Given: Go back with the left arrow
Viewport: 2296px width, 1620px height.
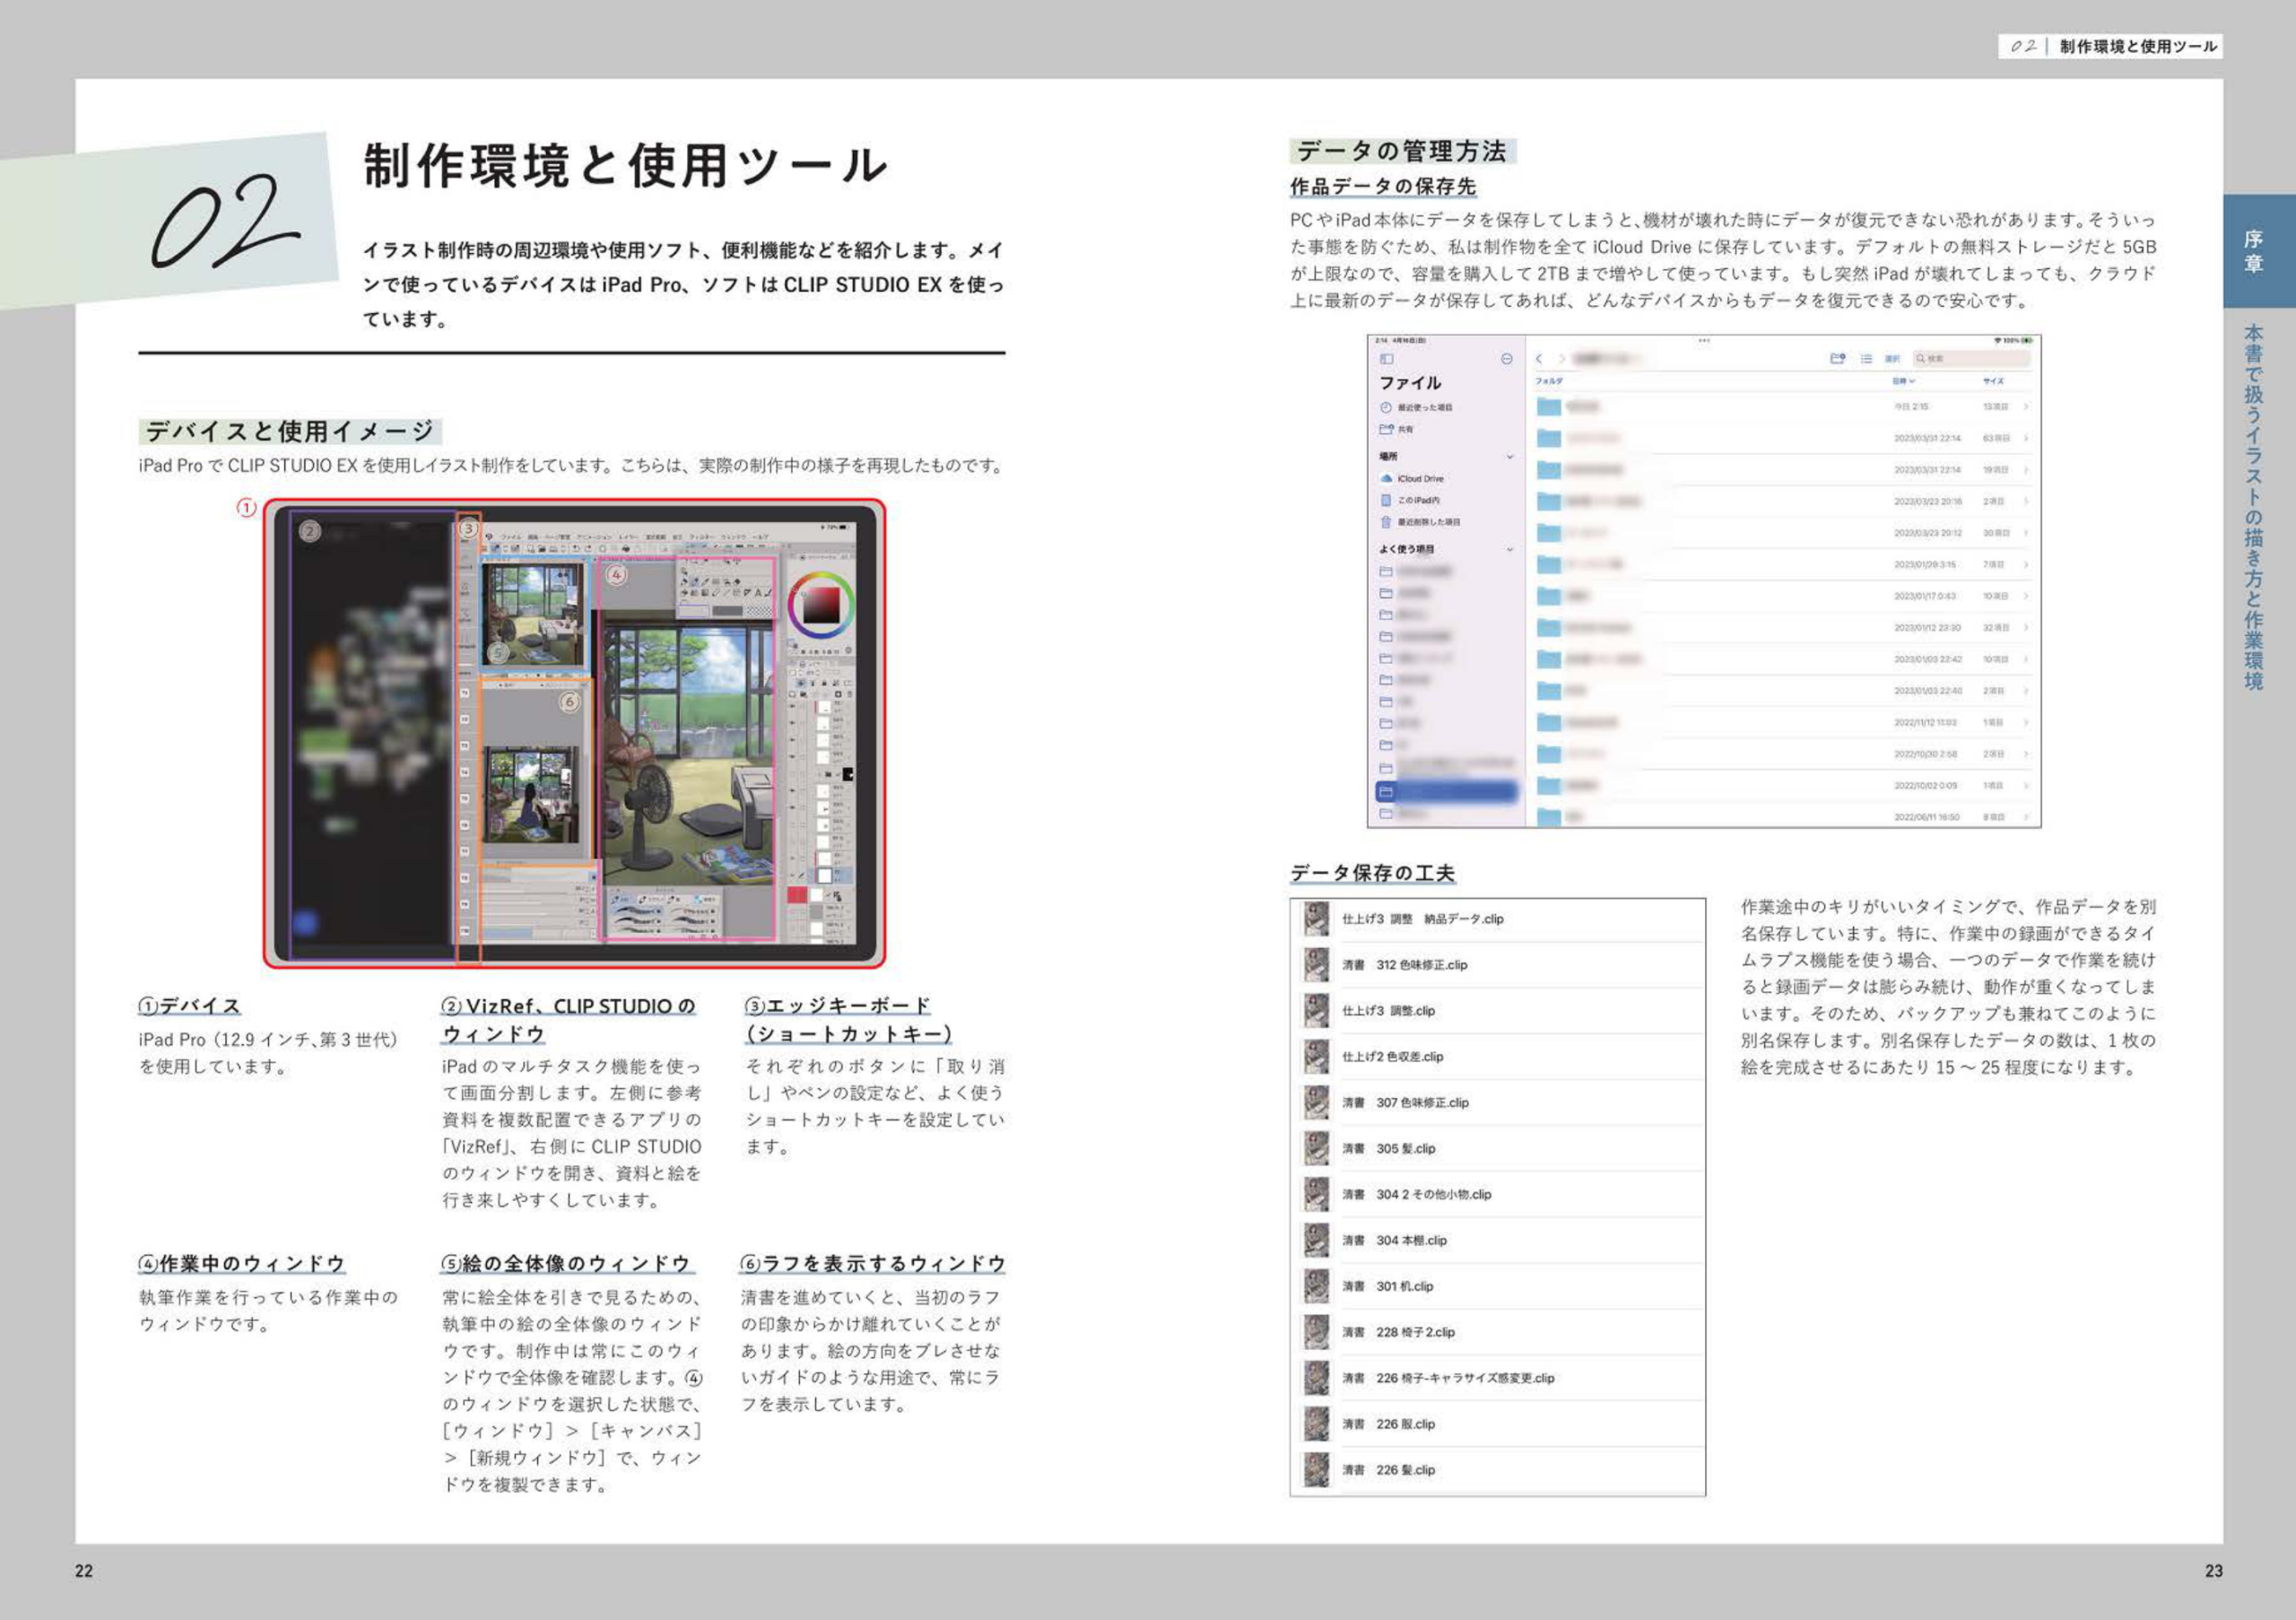Looking at the screenshot, I should (x=1540, y=359).
